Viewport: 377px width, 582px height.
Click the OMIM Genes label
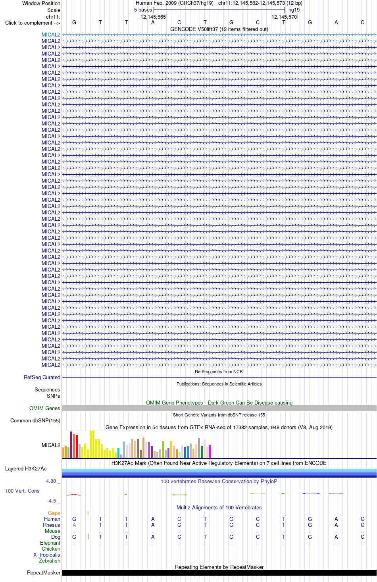(x=44, y=408)
